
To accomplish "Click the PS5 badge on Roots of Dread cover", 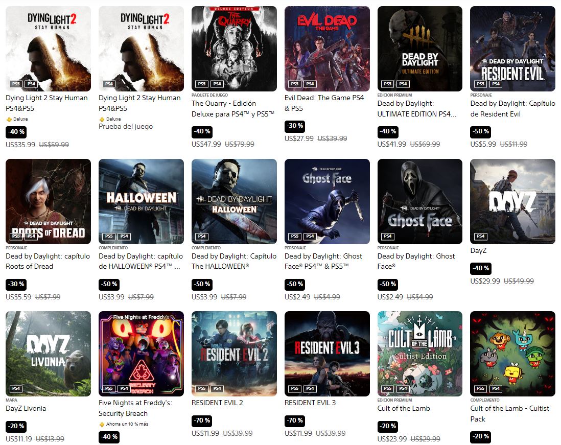I will point(16,236).
